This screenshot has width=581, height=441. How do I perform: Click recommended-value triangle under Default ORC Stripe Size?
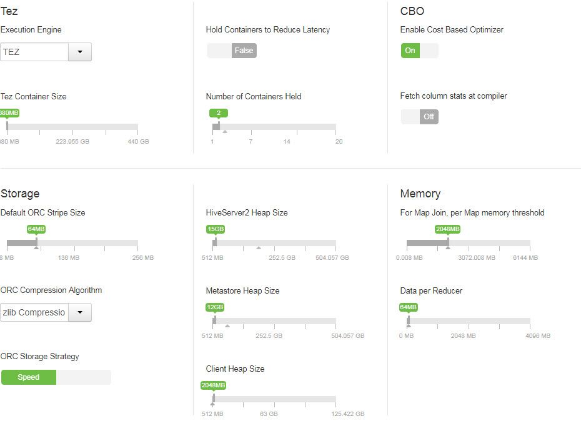point(36,247)
